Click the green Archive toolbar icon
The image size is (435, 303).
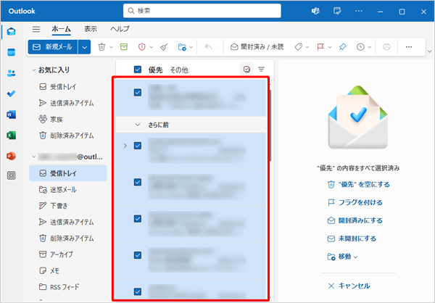[124, 47]
